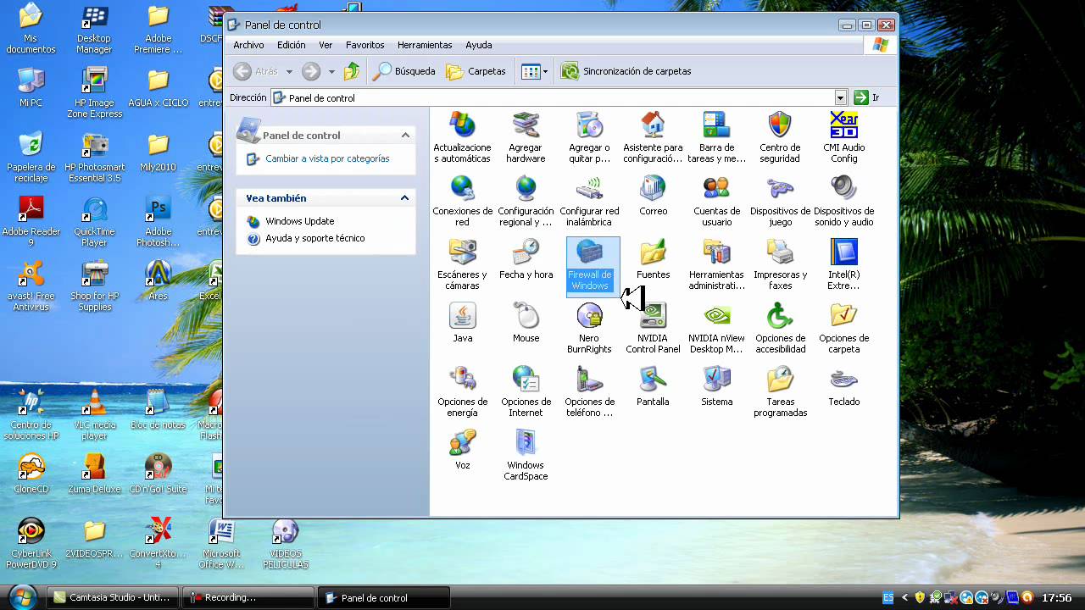Open Fecha y hora icon
The width and height of the screenshot is (1085, 610).
pos(526,258)
